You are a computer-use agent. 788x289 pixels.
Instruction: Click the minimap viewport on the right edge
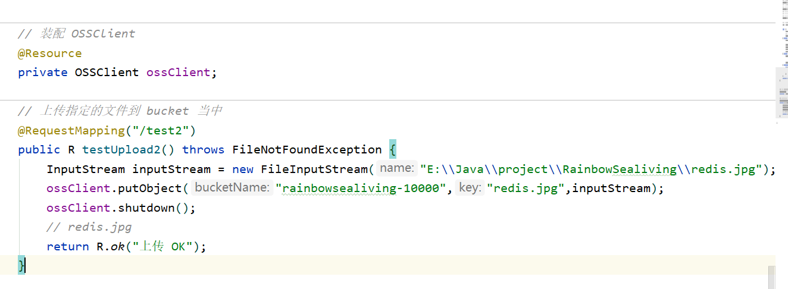pos(781,94)
